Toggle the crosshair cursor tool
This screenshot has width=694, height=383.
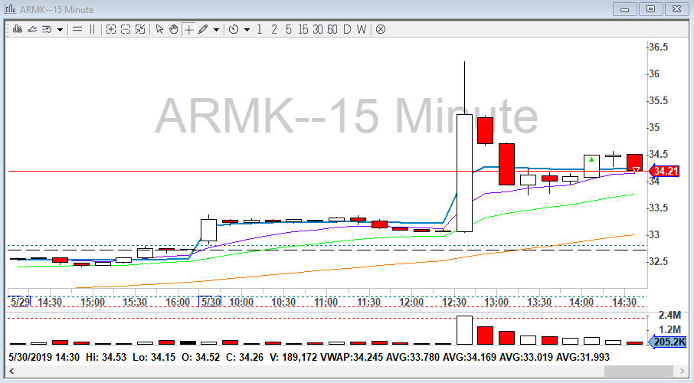tap(189, 29)
